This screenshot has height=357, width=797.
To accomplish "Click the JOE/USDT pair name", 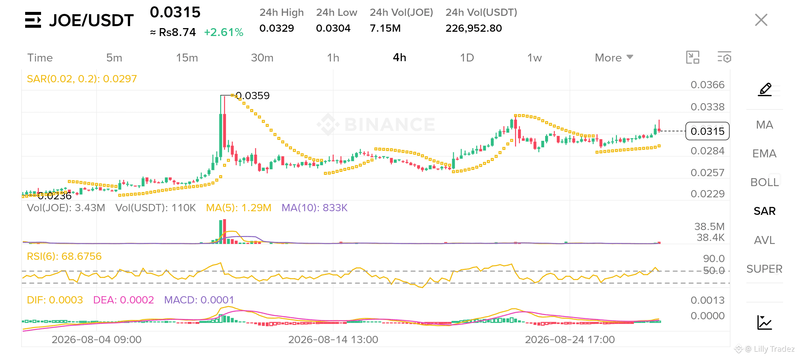I will click(x=91, y=20).
